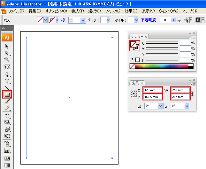
Task: Select the Direct Selection tool
Action: click(7, 53)
